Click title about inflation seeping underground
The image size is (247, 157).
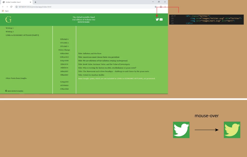click(x=103, y=61)
